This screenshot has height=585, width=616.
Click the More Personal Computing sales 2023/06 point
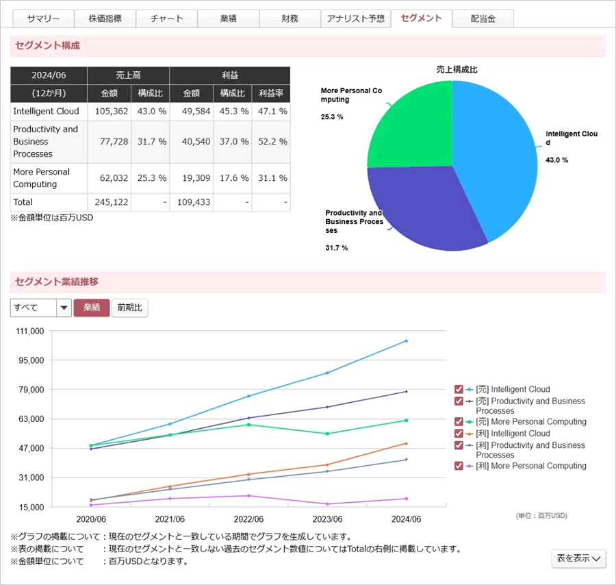tap(327, 434)
